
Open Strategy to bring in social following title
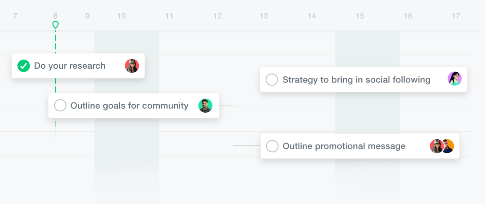[x=356, y=80]
